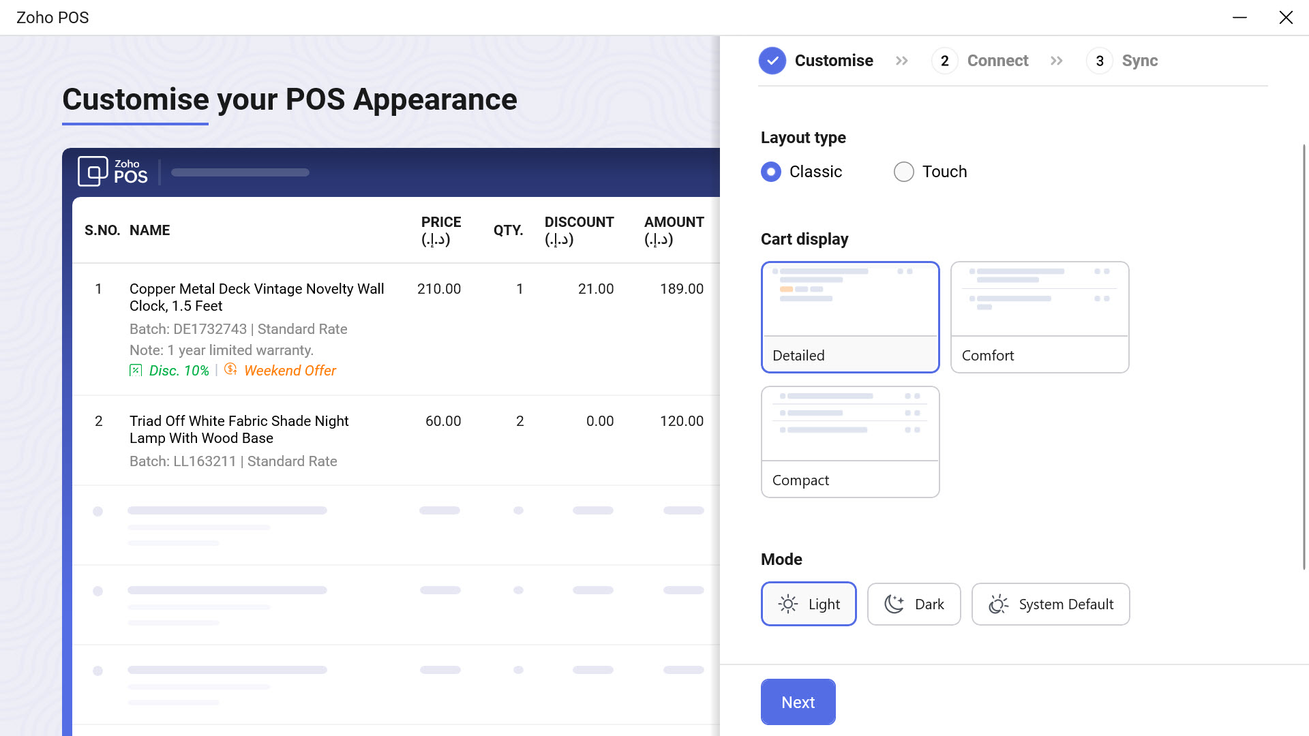Viewport: 1309px width, 736px height.
Task: Click the orange Weekend Offer coin icon
Action: click(x=230, y=369)
